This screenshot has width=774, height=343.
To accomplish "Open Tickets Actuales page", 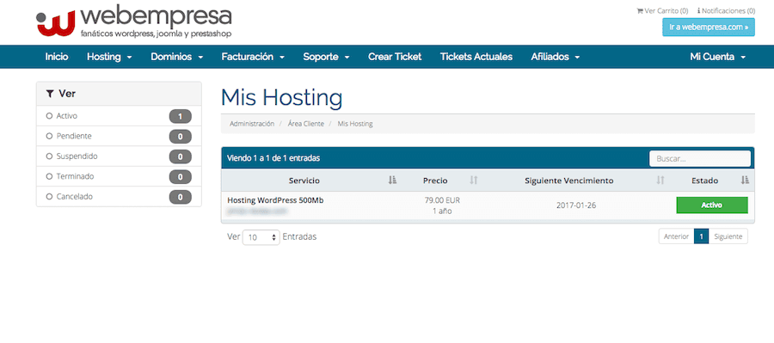I will 476,57.
